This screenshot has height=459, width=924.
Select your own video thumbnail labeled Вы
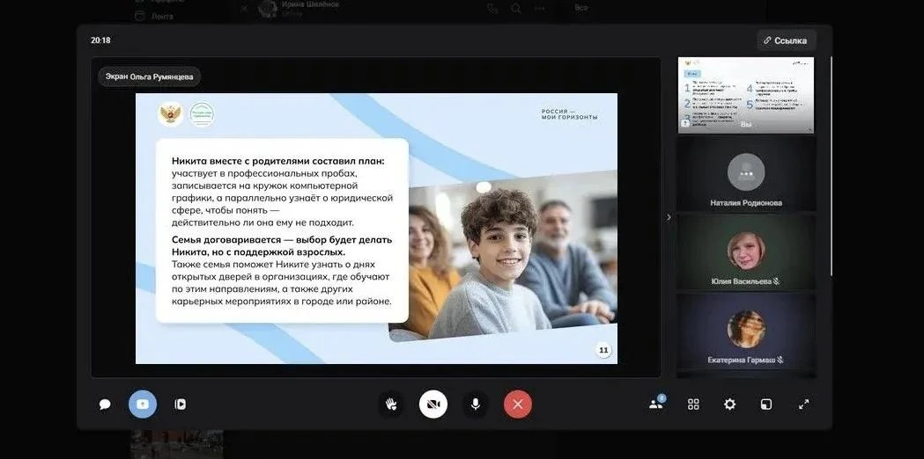(746, 95)
